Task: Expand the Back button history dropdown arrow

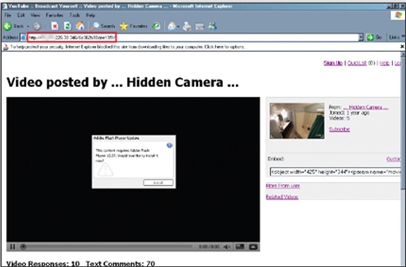Action: pos(28,26)
